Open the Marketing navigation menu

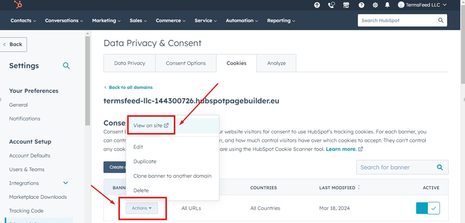click(106, 20)
